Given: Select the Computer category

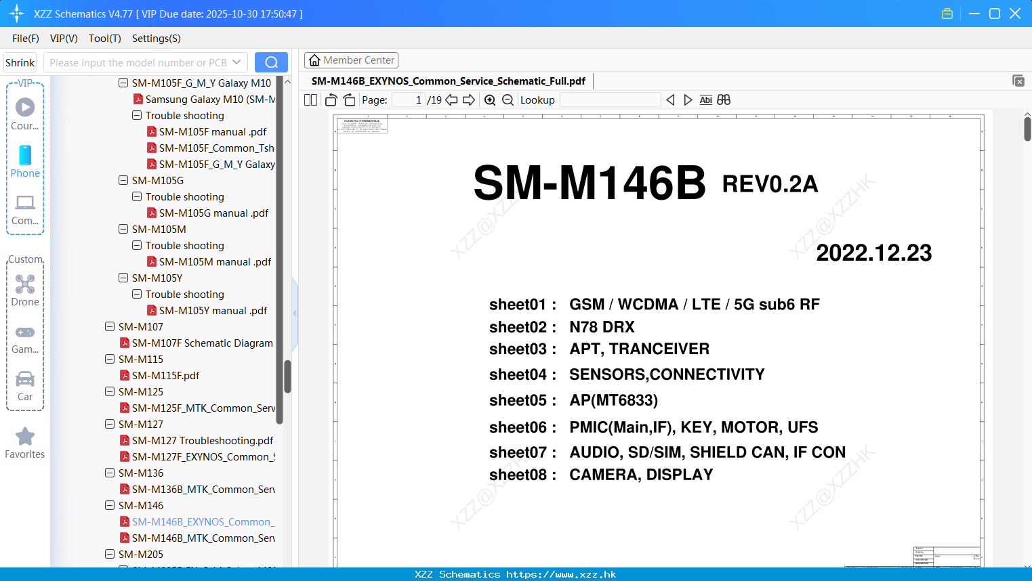Looking at the screenshot, I should (25, 209).
